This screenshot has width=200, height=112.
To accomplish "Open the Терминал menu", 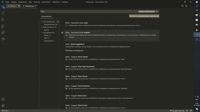I will coord(56,2).
